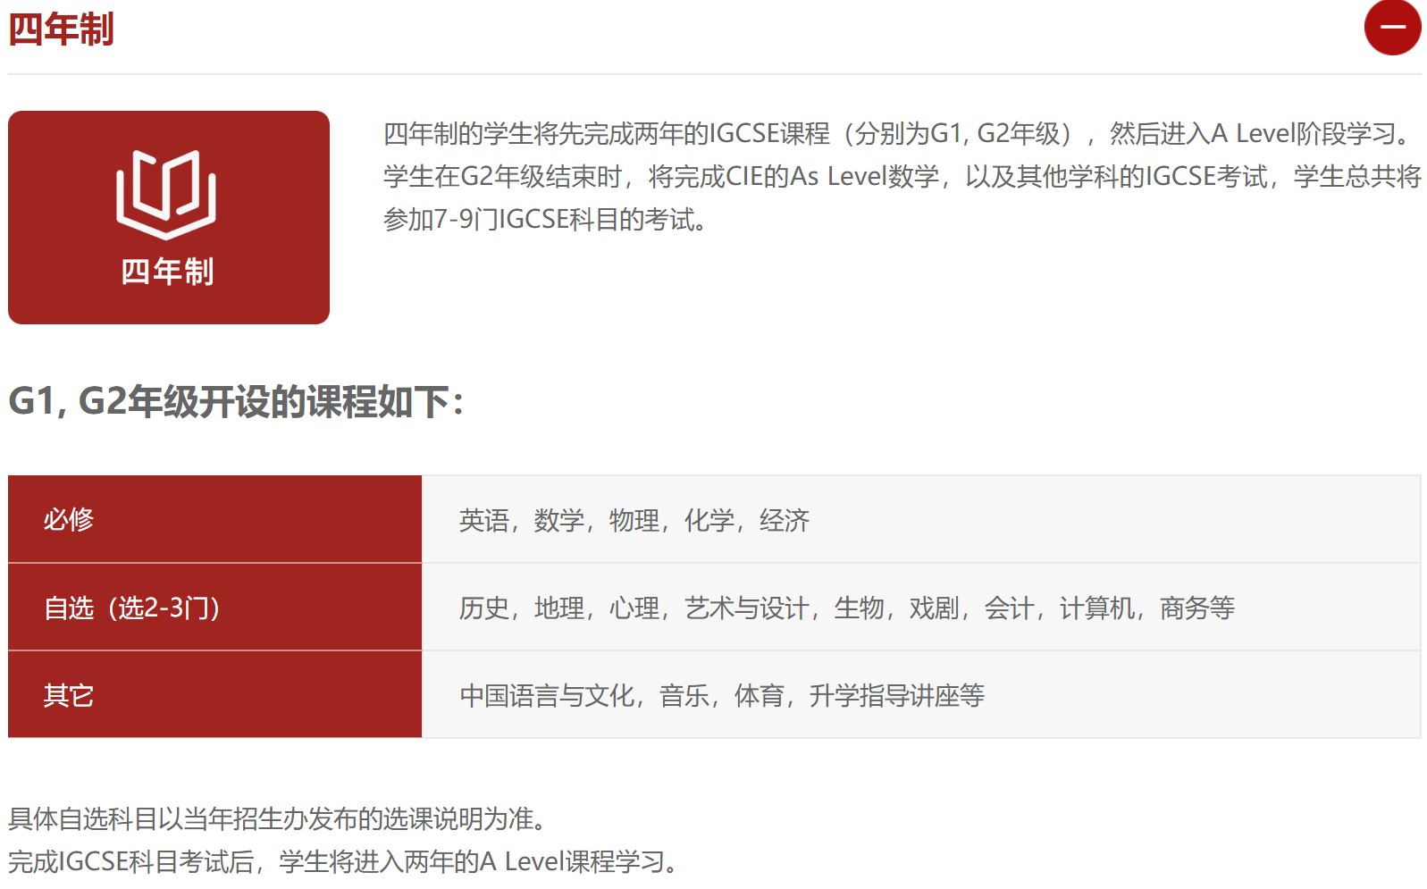1427x889 pixels.
Task: Click the G1, G2年级开设的课程如下 heading
Action: 236,401
